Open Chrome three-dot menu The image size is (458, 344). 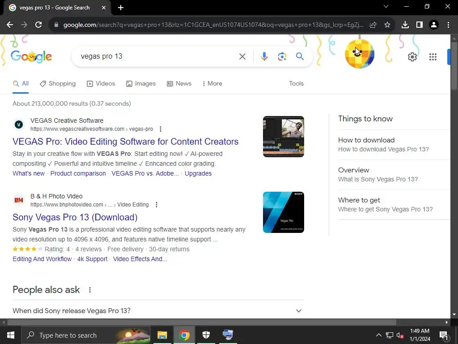448,25
